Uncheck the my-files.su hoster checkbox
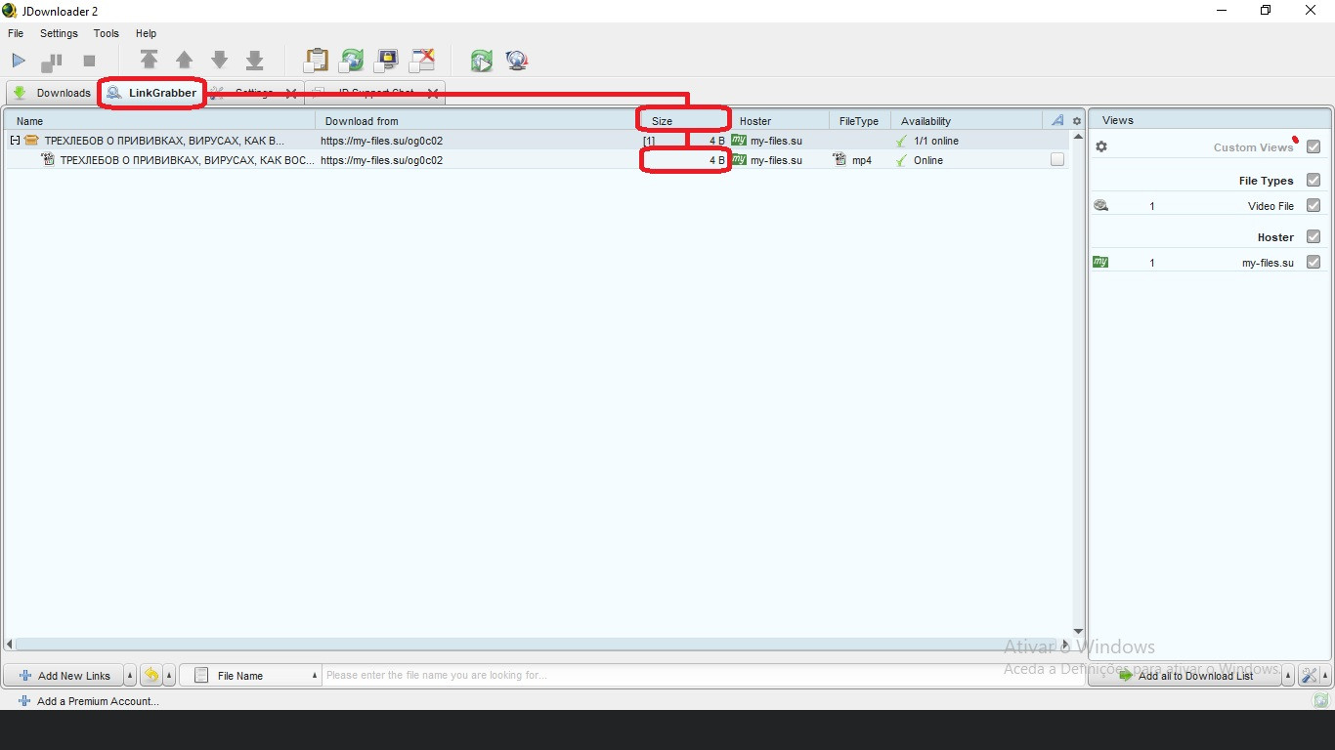This screenshot has height=750, width=1335. (x=1313, y=262)
